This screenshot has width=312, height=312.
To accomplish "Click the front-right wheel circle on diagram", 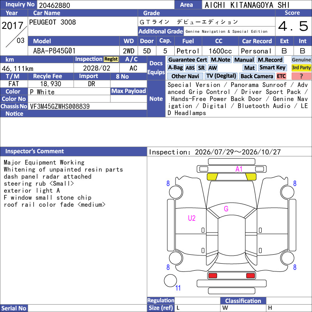I will (287, 192).
